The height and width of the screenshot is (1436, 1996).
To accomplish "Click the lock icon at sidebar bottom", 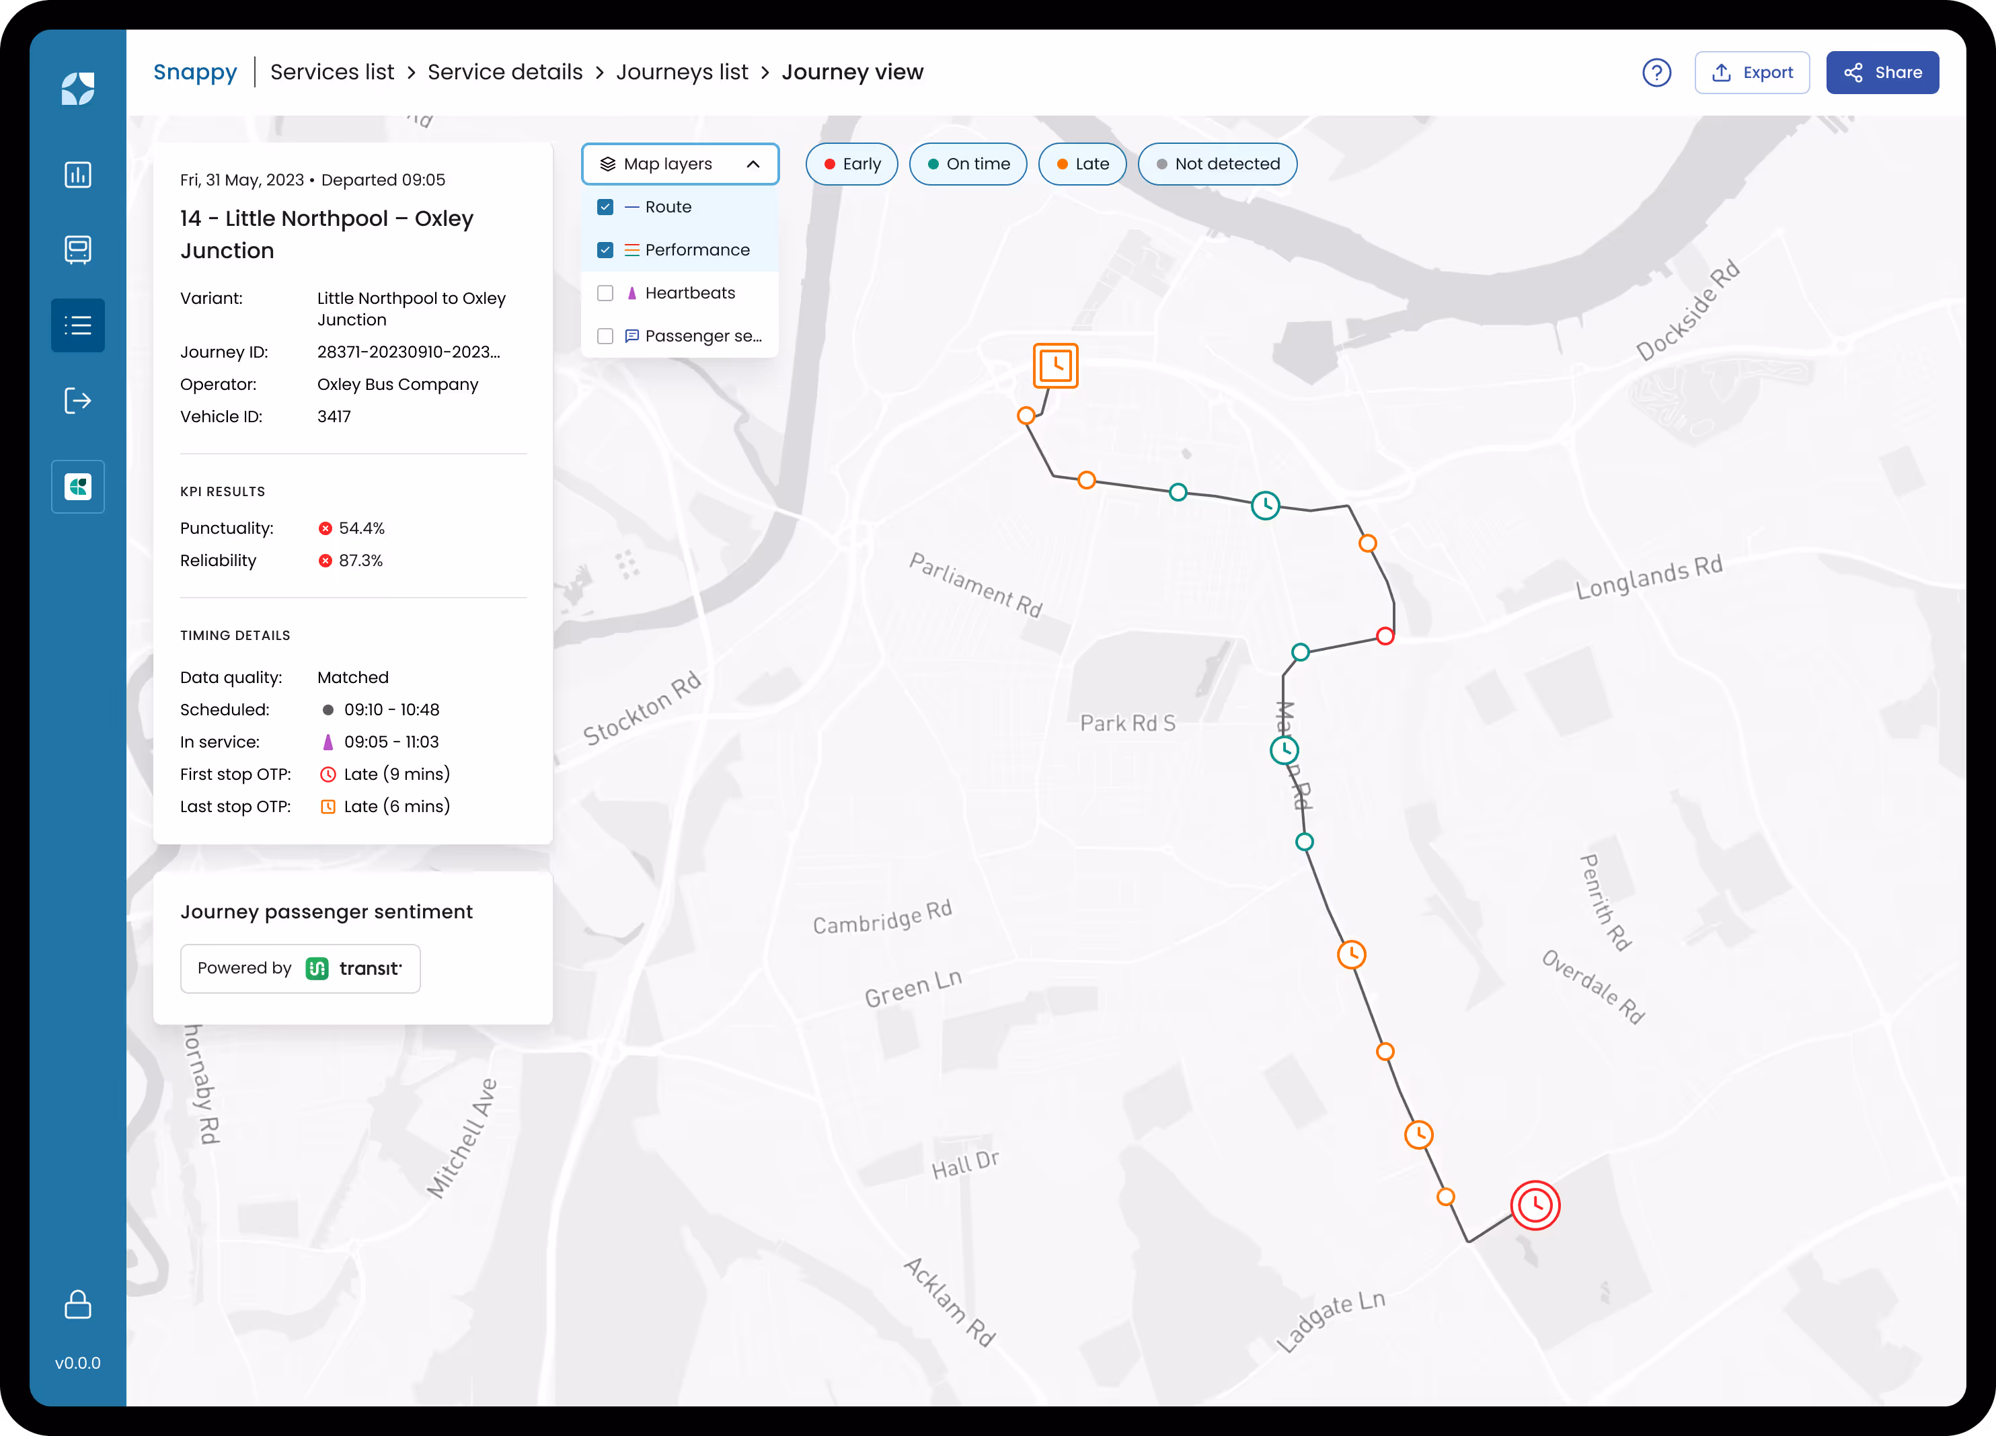I will (x=77, y=1306).
